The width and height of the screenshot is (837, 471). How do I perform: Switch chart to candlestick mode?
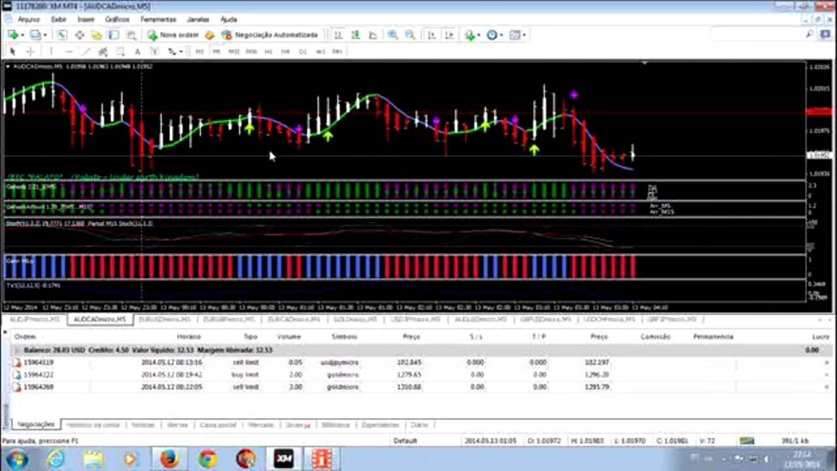click(x=355, y=35)
